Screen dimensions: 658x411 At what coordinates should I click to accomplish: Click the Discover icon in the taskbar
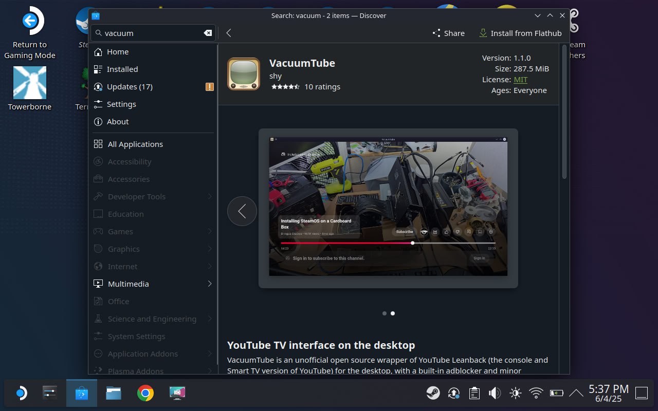(x=82, y=394)
